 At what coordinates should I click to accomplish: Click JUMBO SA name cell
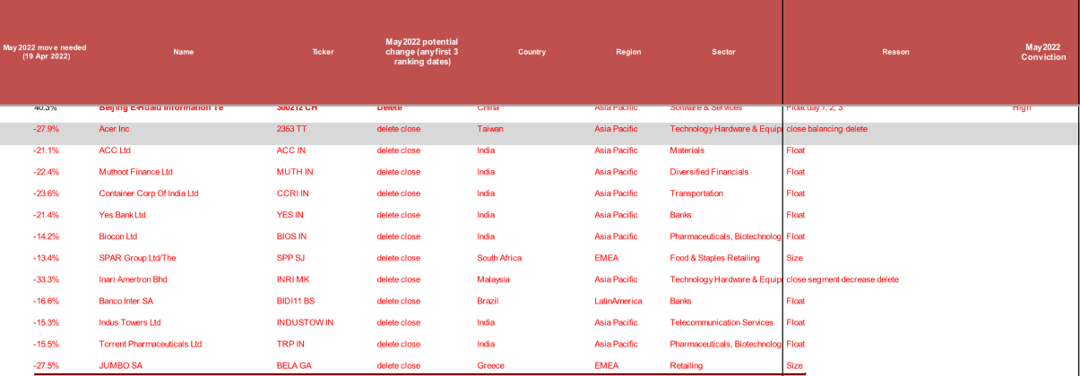120,365
